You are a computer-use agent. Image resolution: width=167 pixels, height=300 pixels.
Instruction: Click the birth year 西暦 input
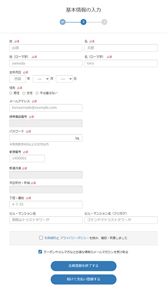[x=18, y=79]
